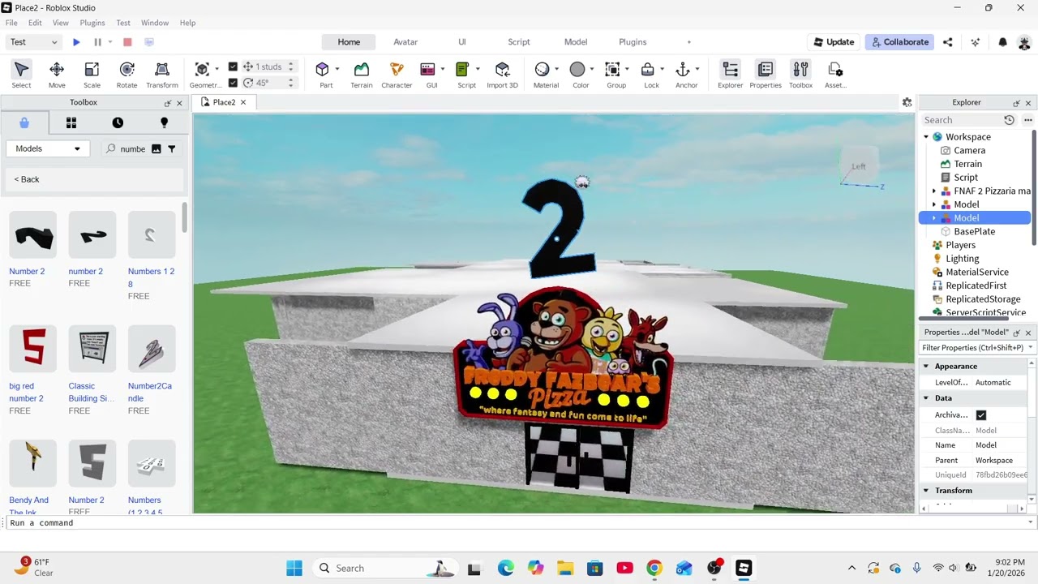Toggle the Archivable checkbox
Screen dimensions: 1038x584
pos(981,415)
